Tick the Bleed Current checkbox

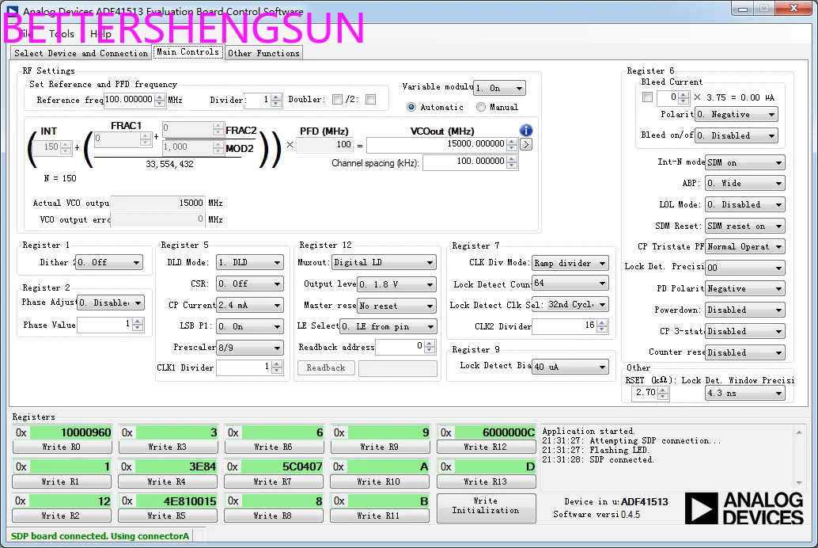click(x=647, y=97)
